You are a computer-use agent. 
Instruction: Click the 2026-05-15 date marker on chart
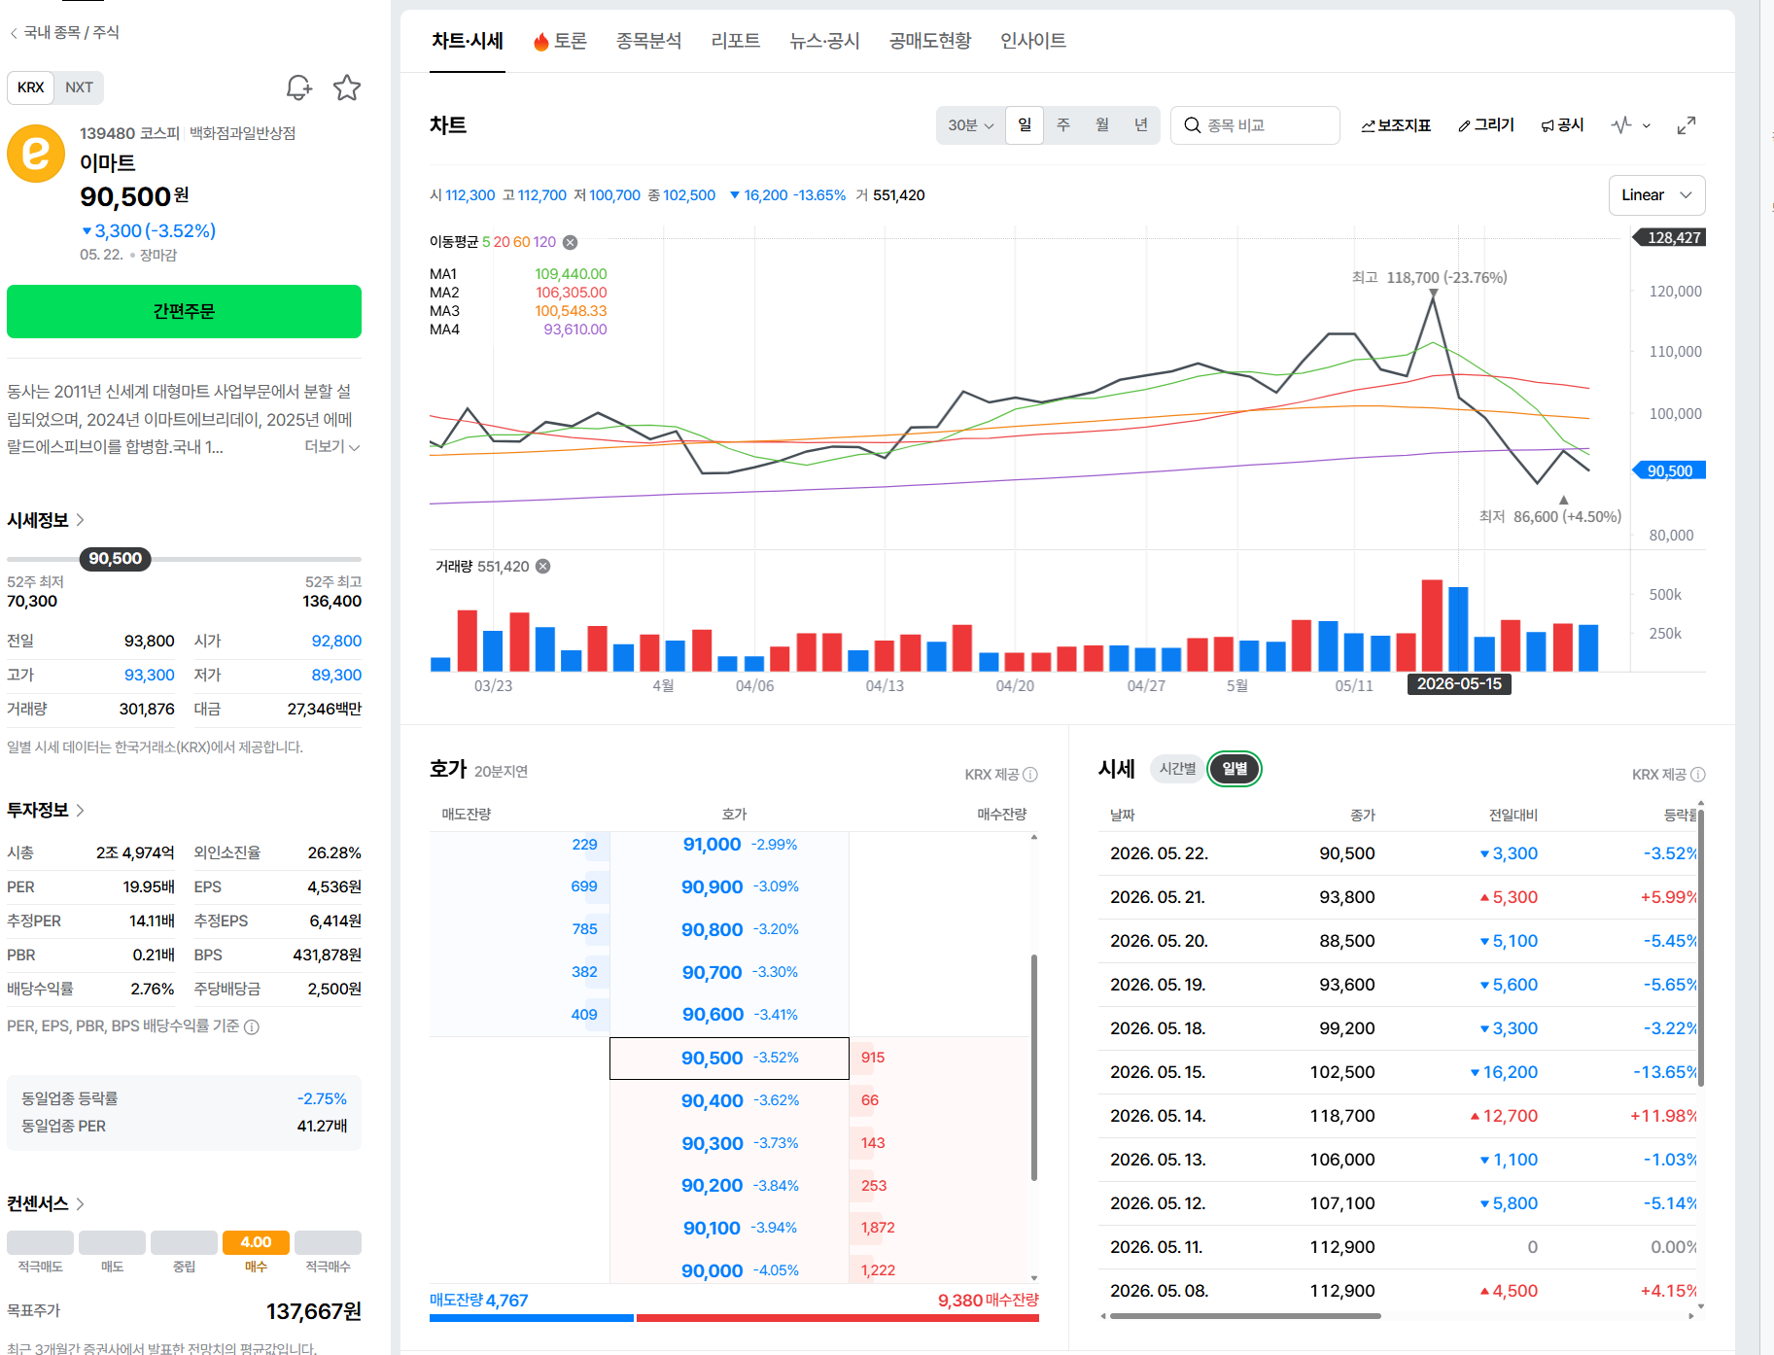pyautogui.click(x=1459, y=684)
